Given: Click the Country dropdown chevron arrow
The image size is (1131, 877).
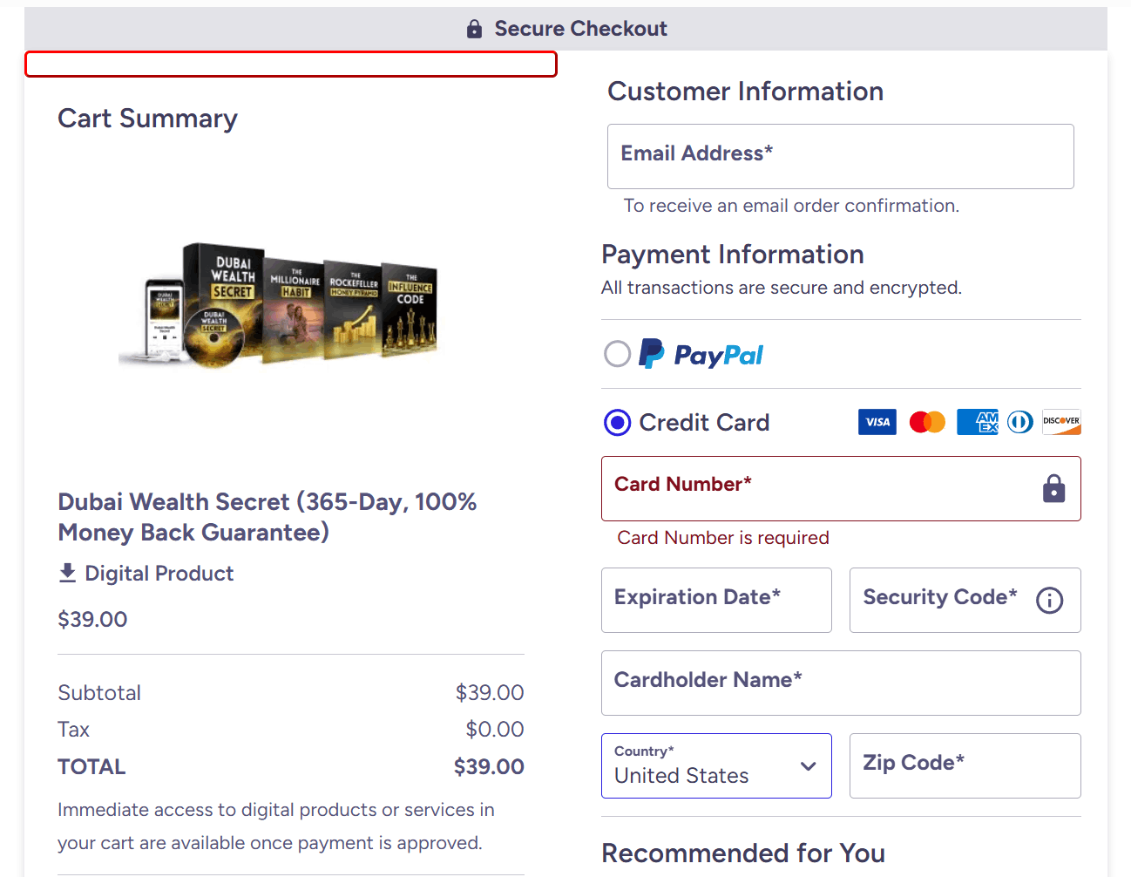Looking at the screenshot, I should pyautogui.click(x=808, y=766).
